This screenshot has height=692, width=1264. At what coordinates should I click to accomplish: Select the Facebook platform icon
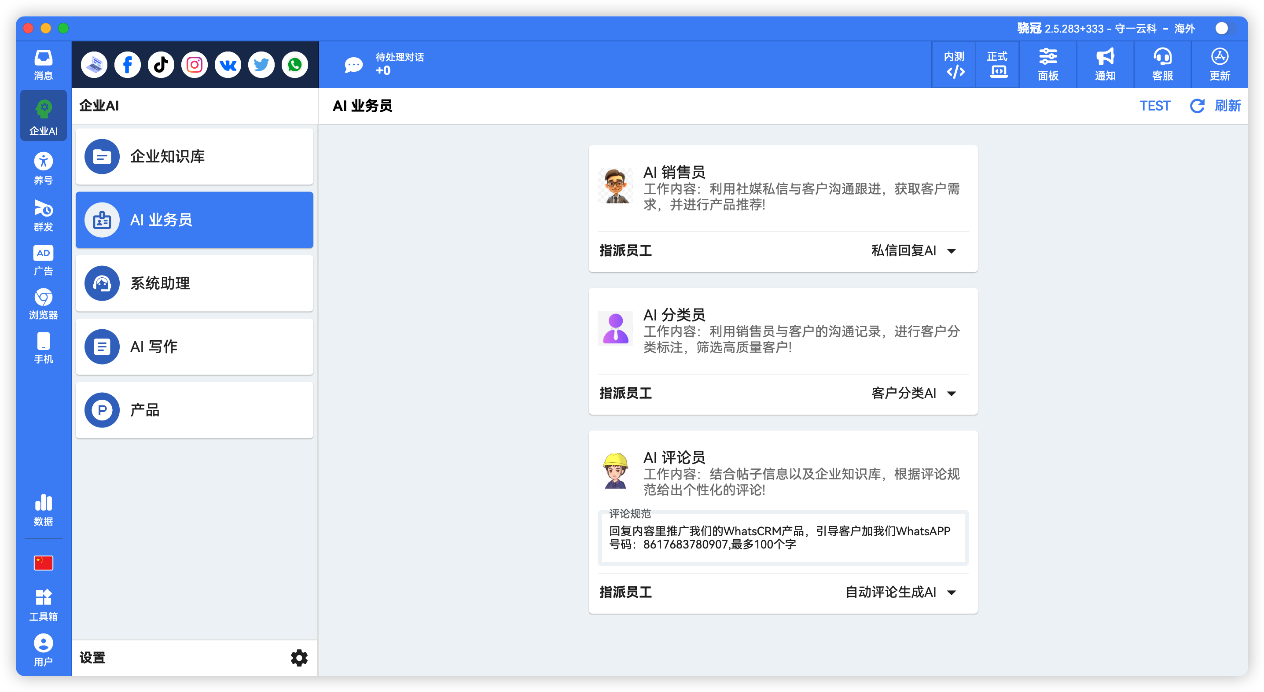click(x=128, y=65)
